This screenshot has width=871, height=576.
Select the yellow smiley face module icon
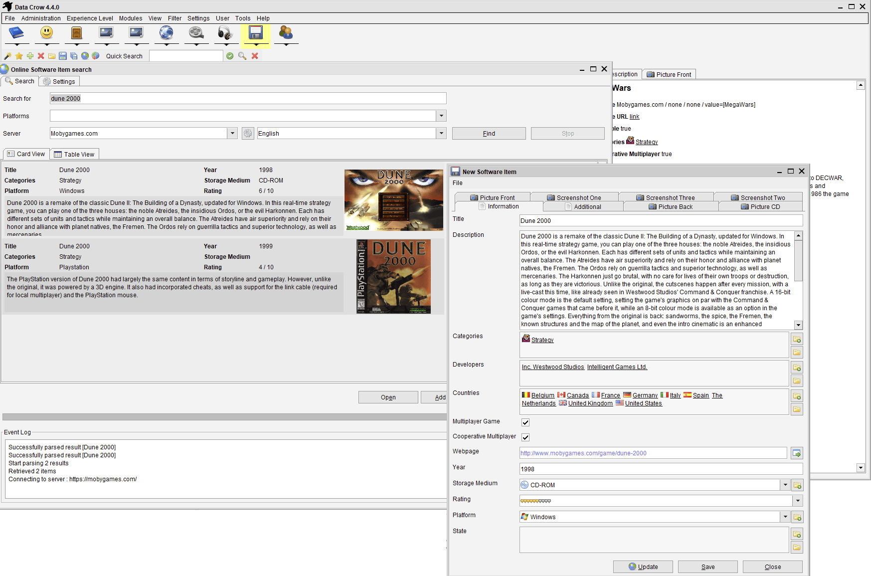[46, 33]
